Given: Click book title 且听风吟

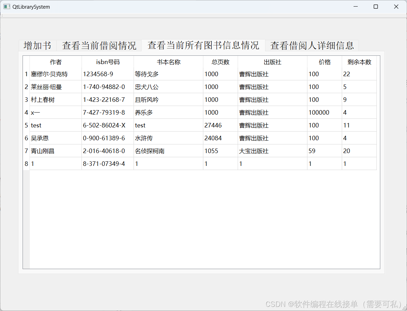Looking at the screenshot, I should (x=169, y=99).
